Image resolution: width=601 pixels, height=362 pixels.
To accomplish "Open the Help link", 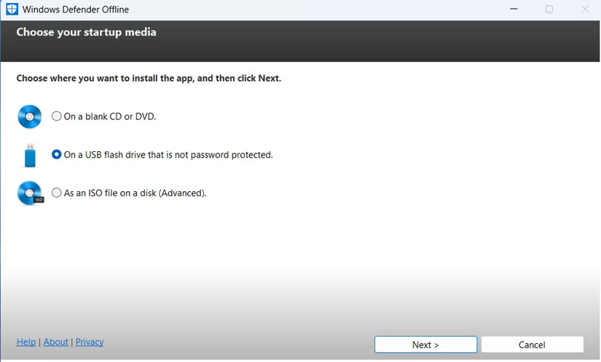I will (x=26, y=342).
